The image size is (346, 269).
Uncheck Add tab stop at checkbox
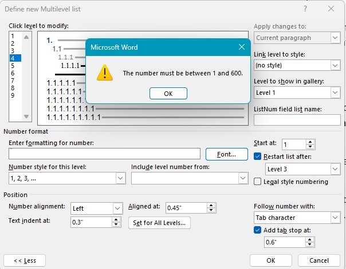point(258,230)
